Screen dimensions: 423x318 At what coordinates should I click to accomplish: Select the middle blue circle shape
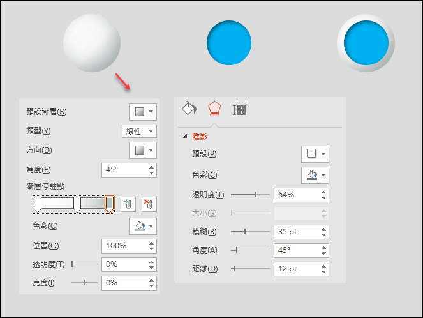tap(229, 43)
